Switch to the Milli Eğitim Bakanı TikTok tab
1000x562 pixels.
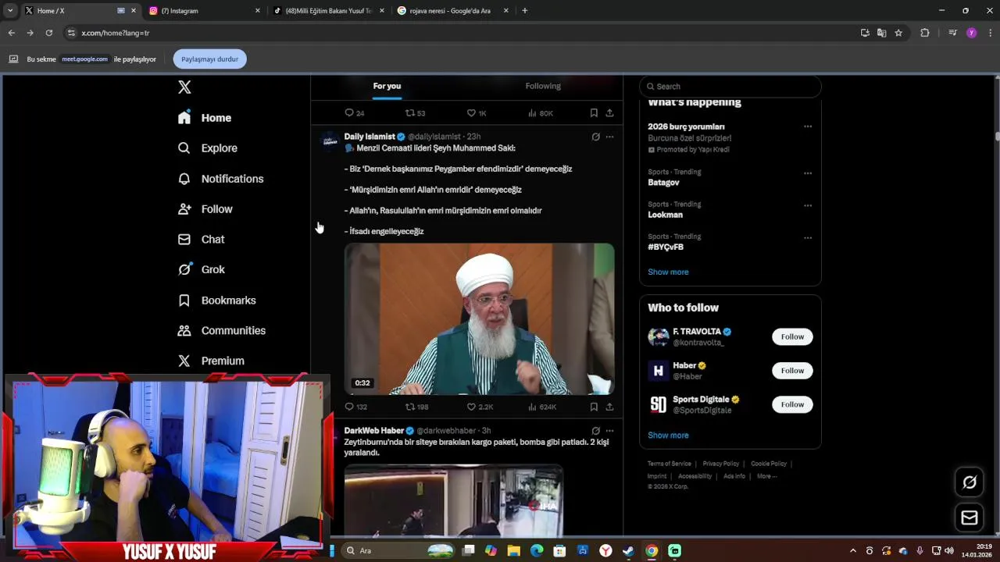click(x=328, y=11)
